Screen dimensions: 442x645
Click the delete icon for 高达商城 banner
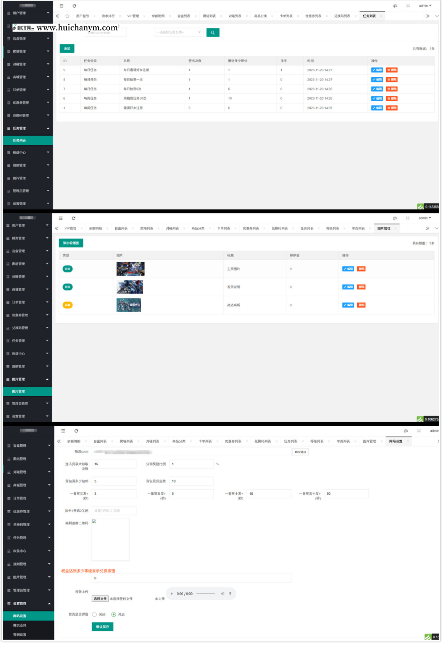pyautogui.click(x=361, y=305)
